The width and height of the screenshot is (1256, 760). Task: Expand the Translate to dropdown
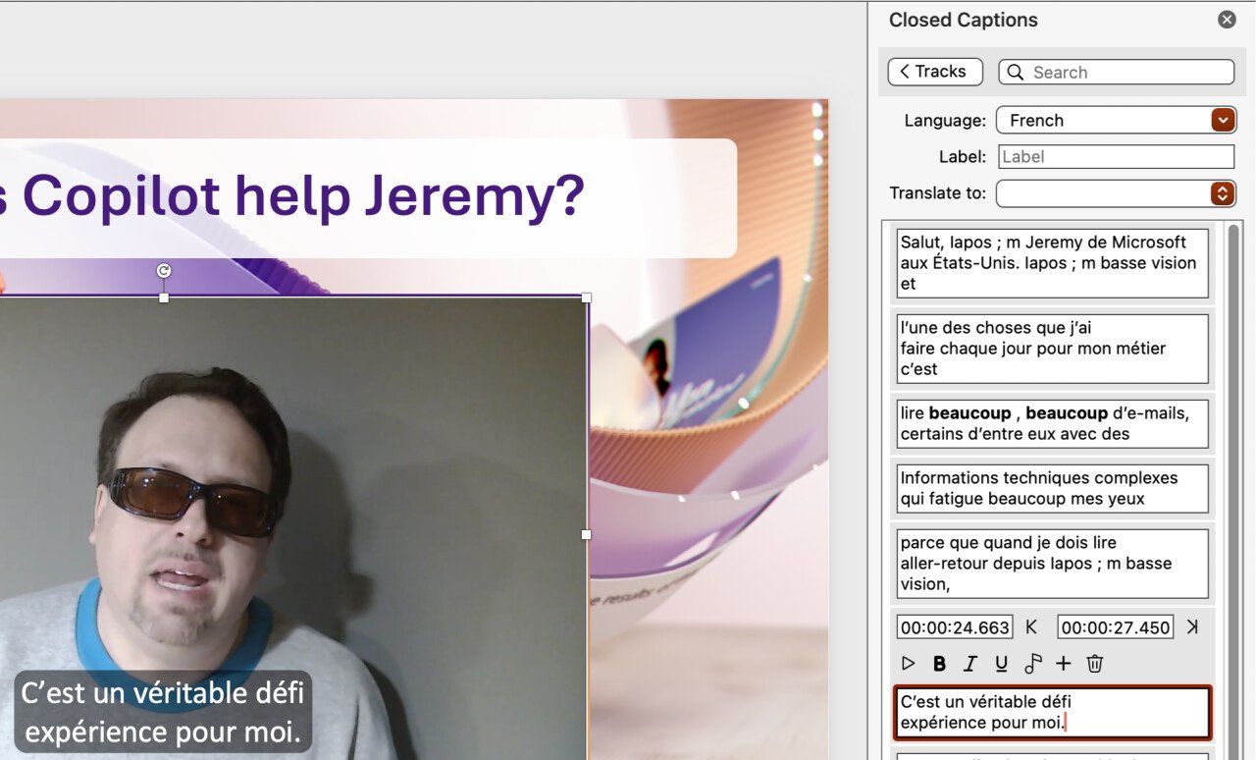pos(1116,193)
